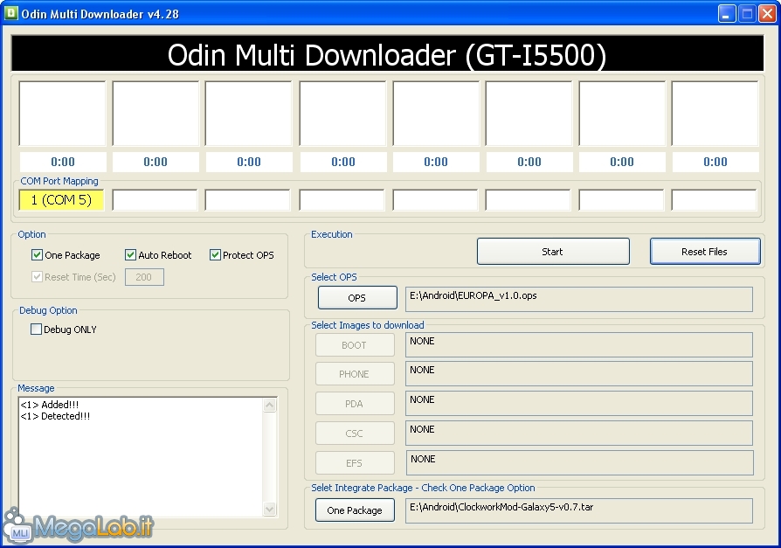Viewport: 781px width, 548px height.
Task: Click the Reset Files button
Action: pos(705,252)
